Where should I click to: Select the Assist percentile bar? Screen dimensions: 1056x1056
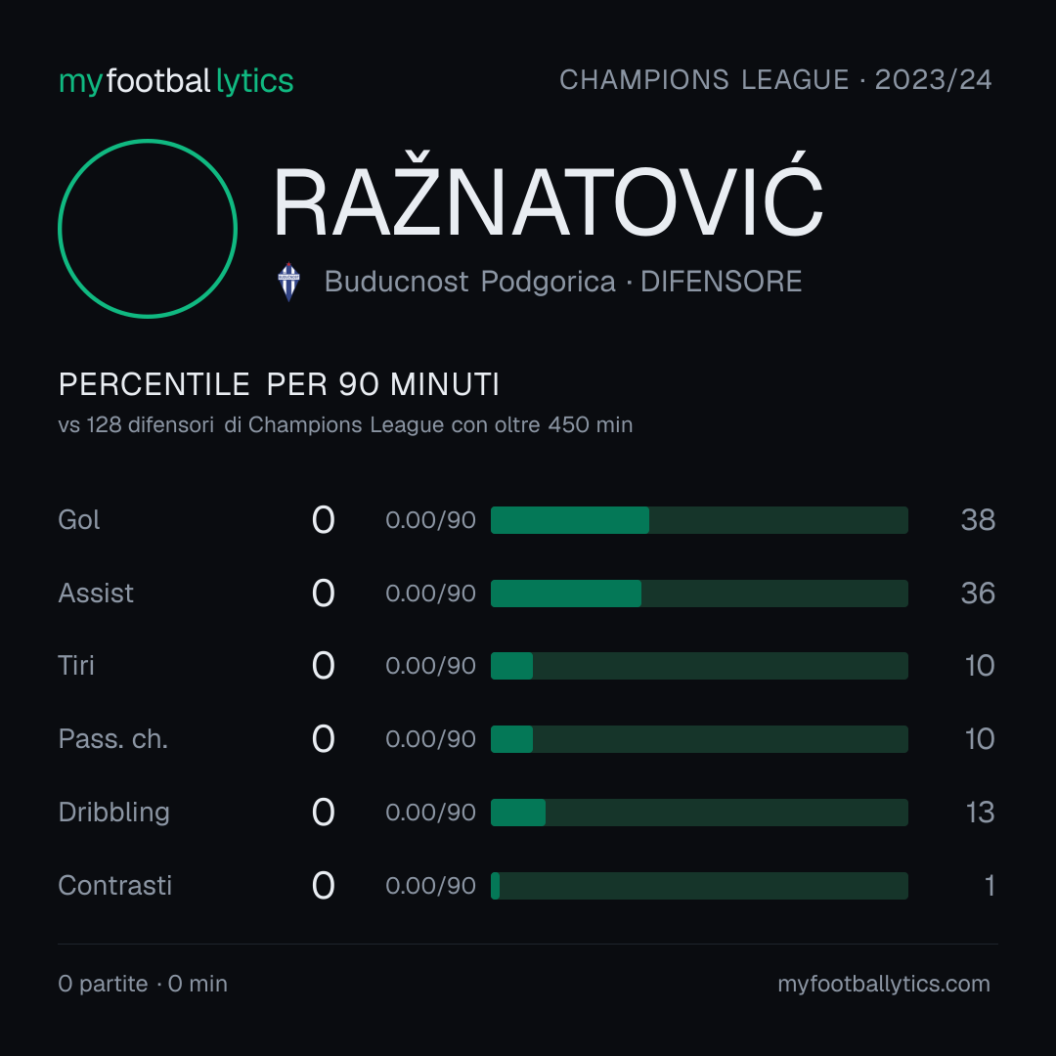click(699, 594)
